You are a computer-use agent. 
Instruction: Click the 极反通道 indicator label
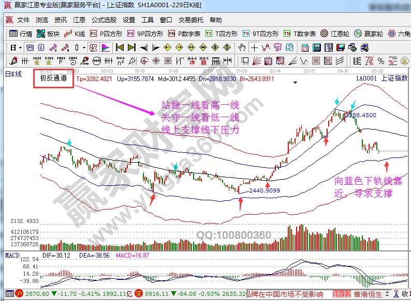coord(53,79)
